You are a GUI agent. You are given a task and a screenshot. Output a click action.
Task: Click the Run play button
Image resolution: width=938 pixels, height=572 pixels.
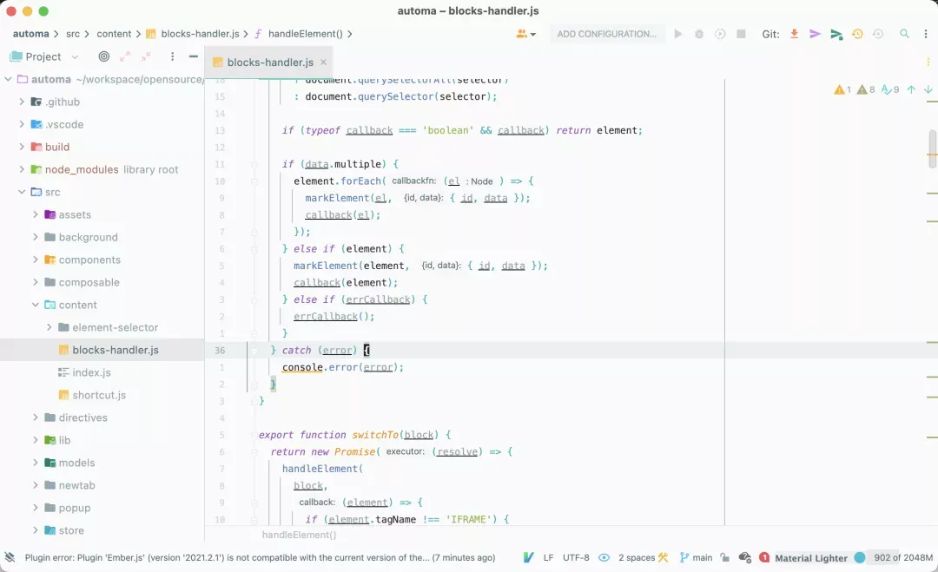click(x=677, y=34)
